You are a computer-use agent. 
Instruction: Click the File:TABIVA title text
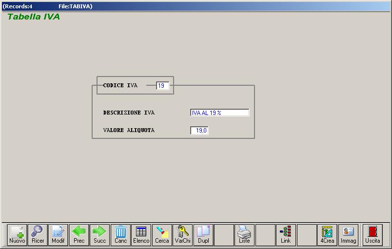pos(75,6)
